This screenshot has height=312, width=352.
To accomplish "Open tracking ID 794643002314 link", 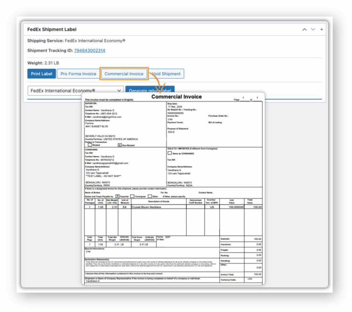I will click(x=90, y=51).
